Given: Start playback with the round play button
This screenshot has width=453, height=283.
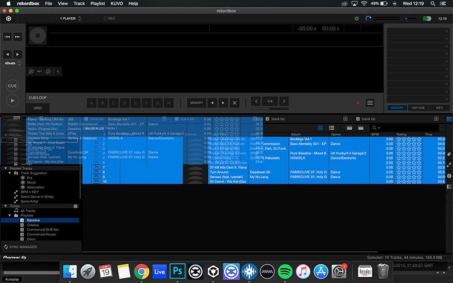Looking at the screenshot, I should [x=12, y=101].
